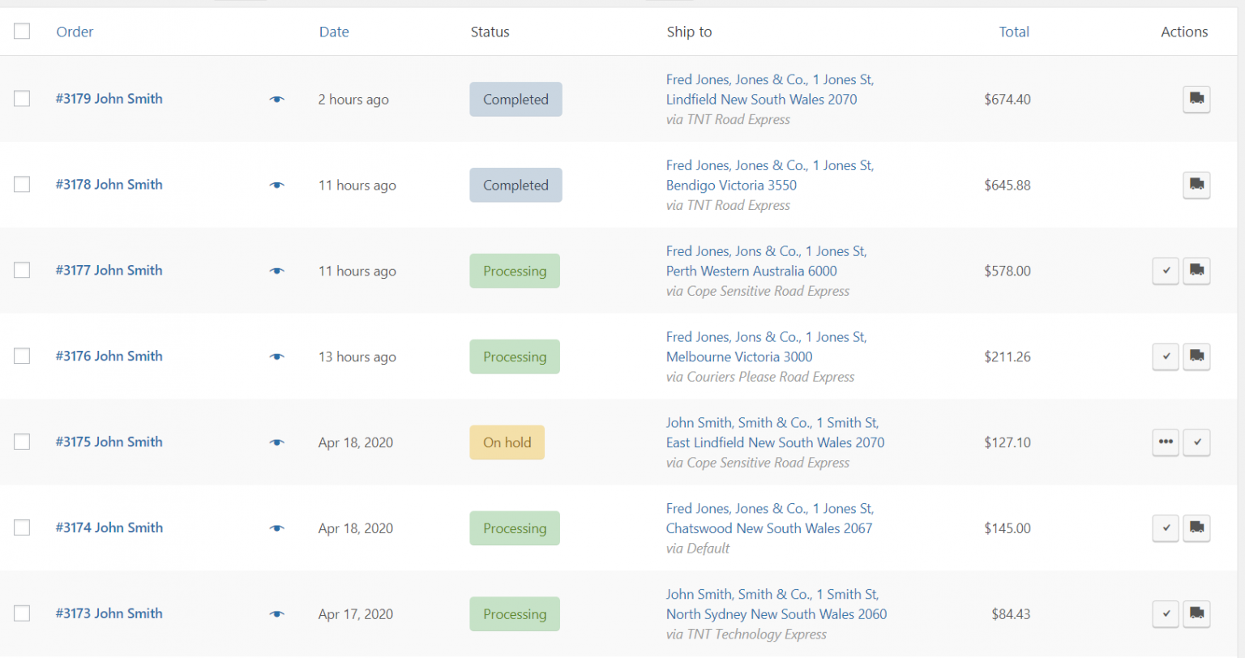Check the select-all orders checkbox
Image resolution: width=1245 pixels, height=658 pixels.
pyautogui.click(x=22, y=31)
